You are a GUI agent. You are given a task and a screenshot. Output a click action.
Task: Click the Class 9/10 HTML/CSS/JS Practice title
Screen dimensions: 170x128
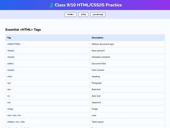[88, 5]
